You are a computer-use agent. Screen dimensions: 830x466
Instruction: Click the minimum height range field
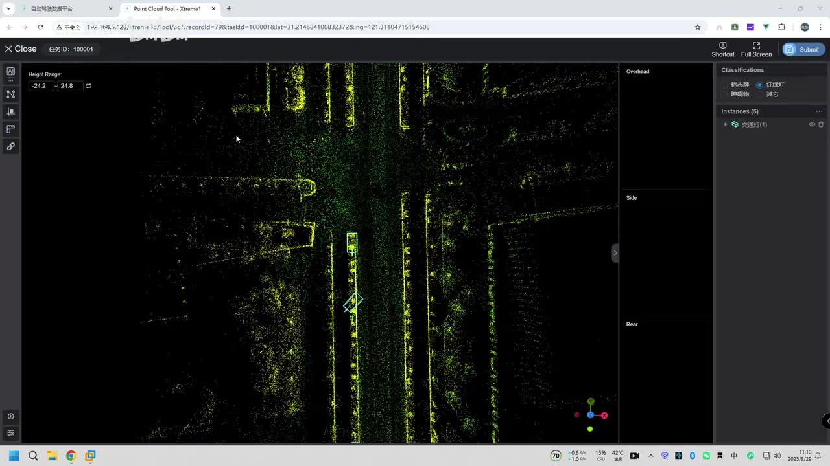pyautogui.click(x=40, y=85)
